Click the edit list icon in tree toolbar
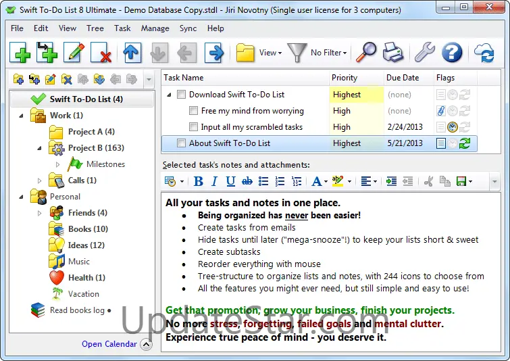Image resolution: width=510 pixels, height=361 pixels. tap(50, 79)
